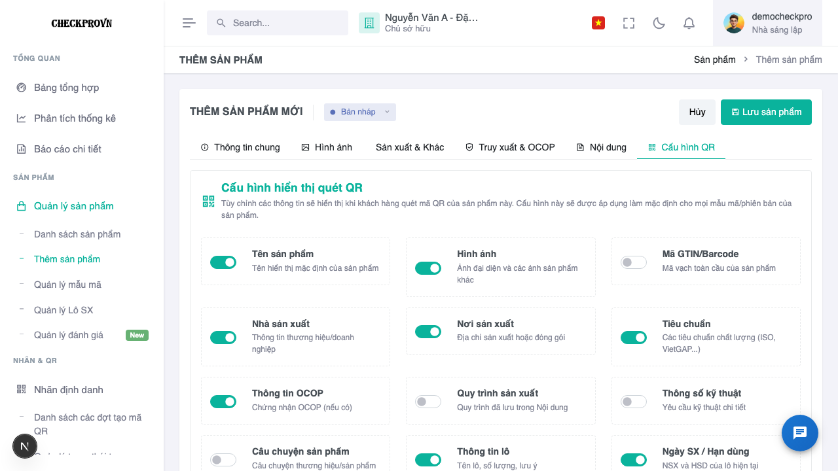Click the organization building icon
The image size is (838, 471).
pos(369,23)
